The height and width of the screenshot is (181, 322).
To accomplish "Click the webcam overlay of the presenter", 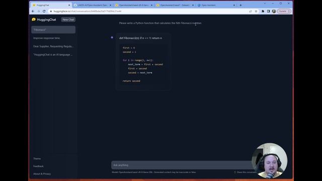I will point(270,160).
